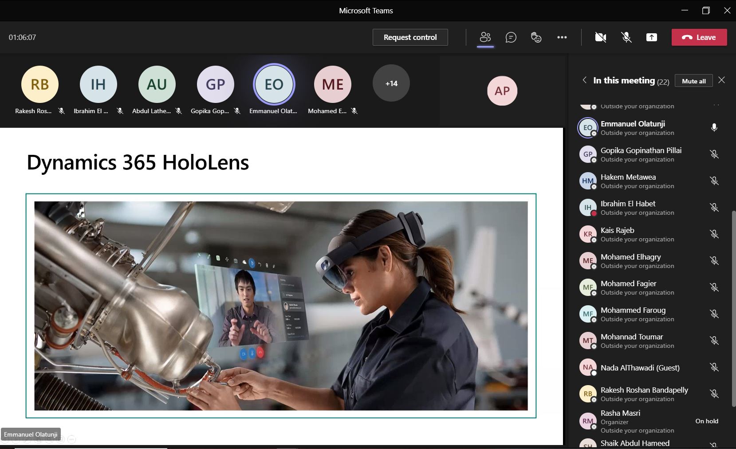Select Kais Rajeb in participants list
This screenshot has width=736, height=449.
click(x=649, y=234)
